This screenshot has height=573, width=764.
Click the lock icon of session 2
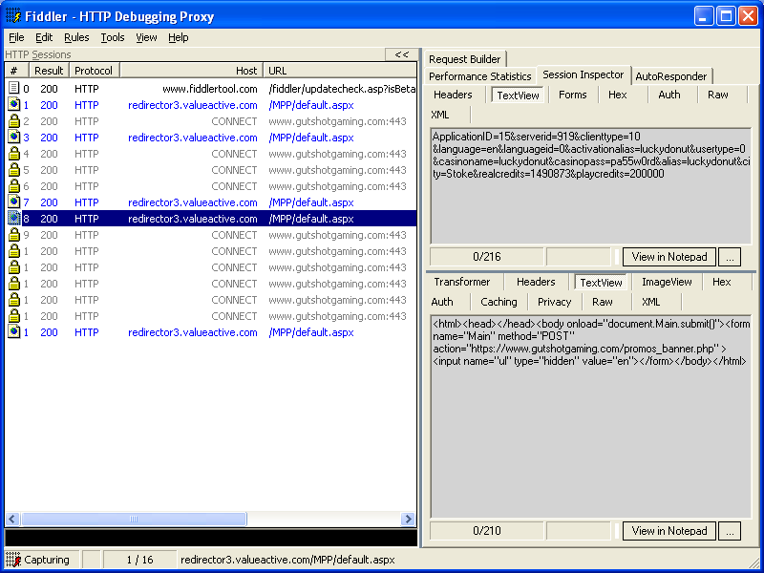coord(14,121)
